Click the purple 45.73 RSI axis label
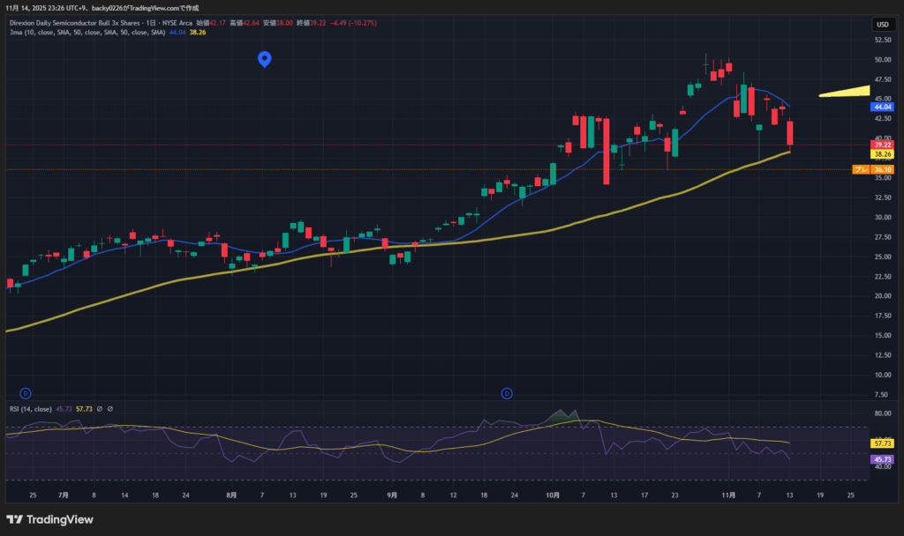Viewport: 904px width, 536px height. [x=882, y=459]
